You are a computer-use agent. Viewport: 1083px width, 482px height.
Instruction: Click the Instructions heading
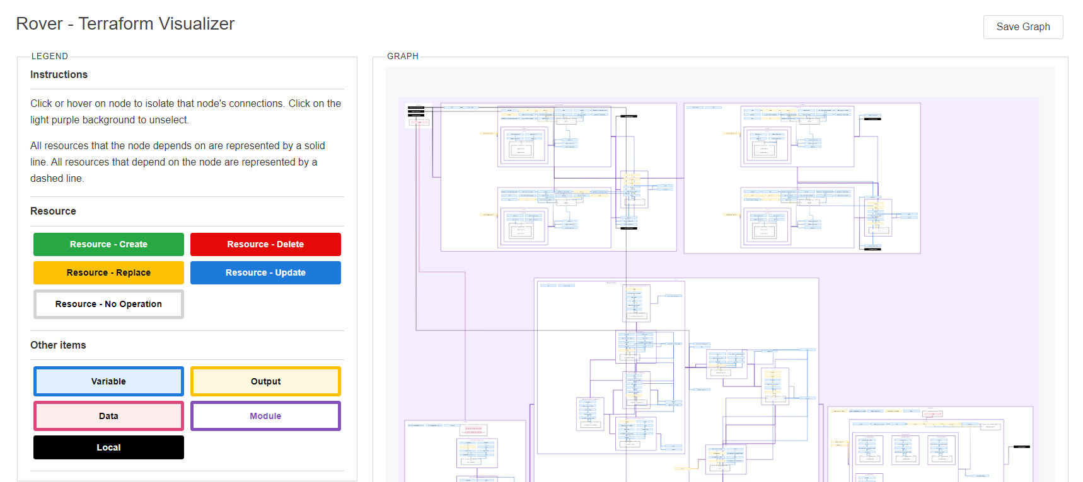(59, 74)
